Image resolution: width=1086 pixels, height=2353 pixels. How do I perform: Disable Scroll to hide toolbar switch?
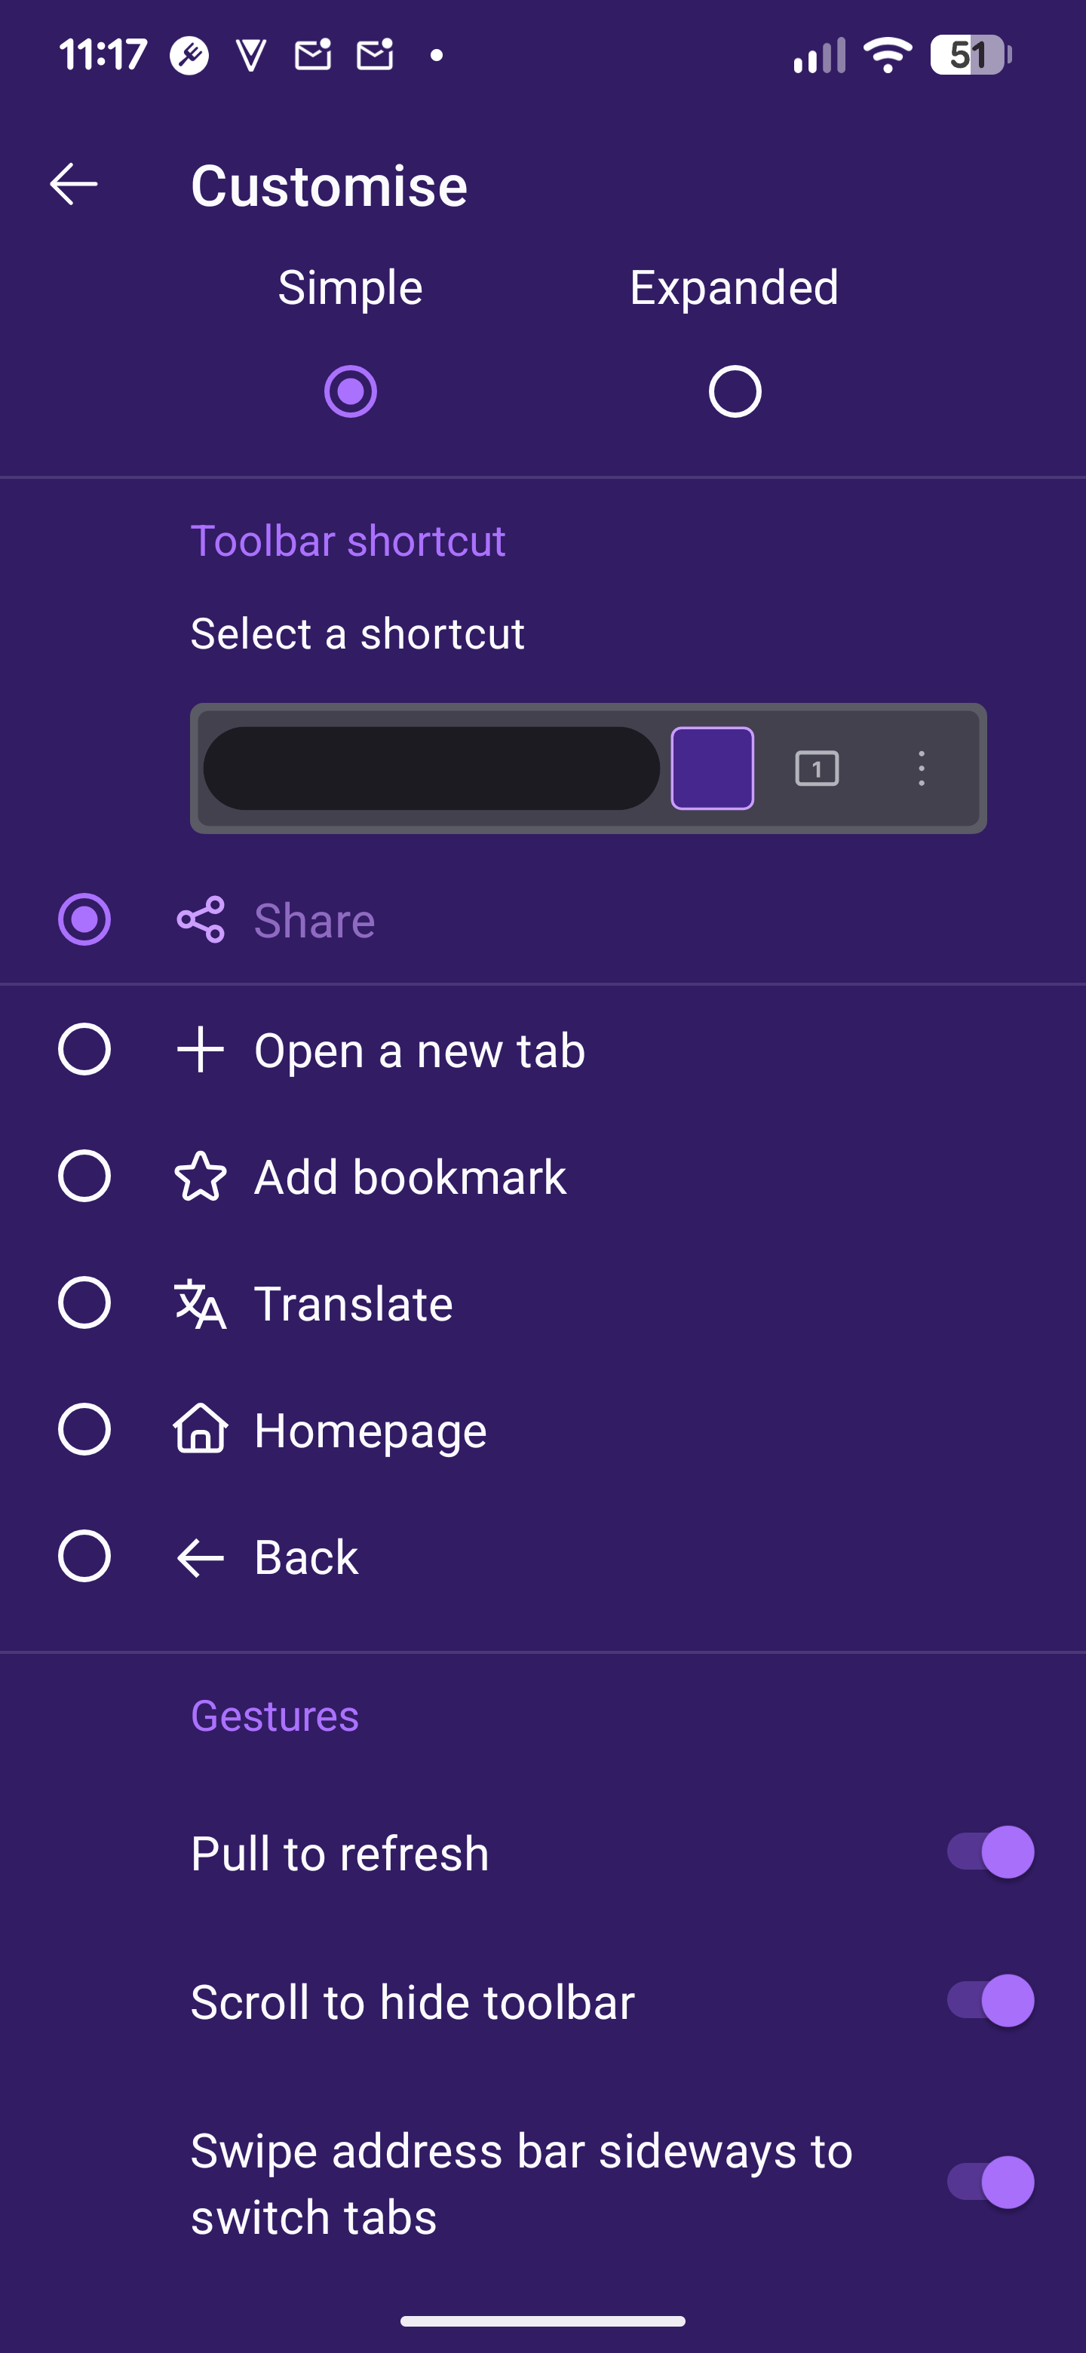click(x=990, y=2000)
